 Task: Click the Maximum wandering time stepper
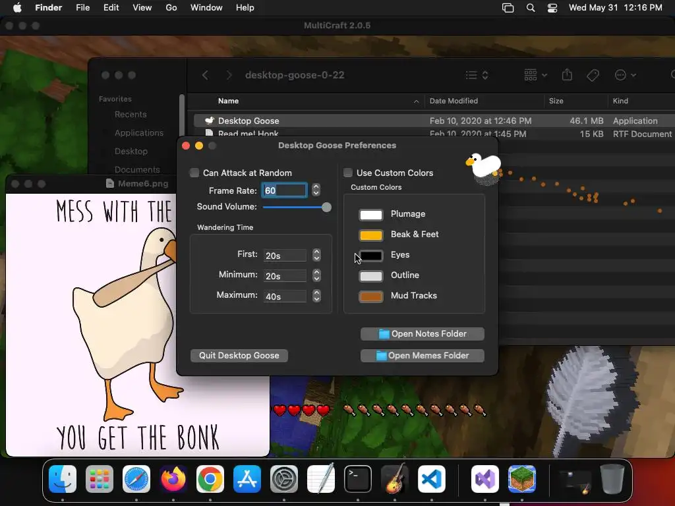[317, 296]
